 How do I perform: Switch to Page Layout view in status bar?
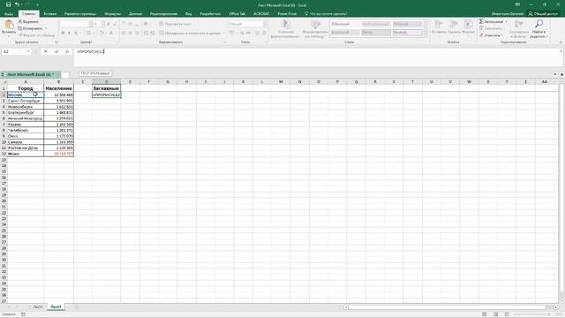tap(496, 314)
